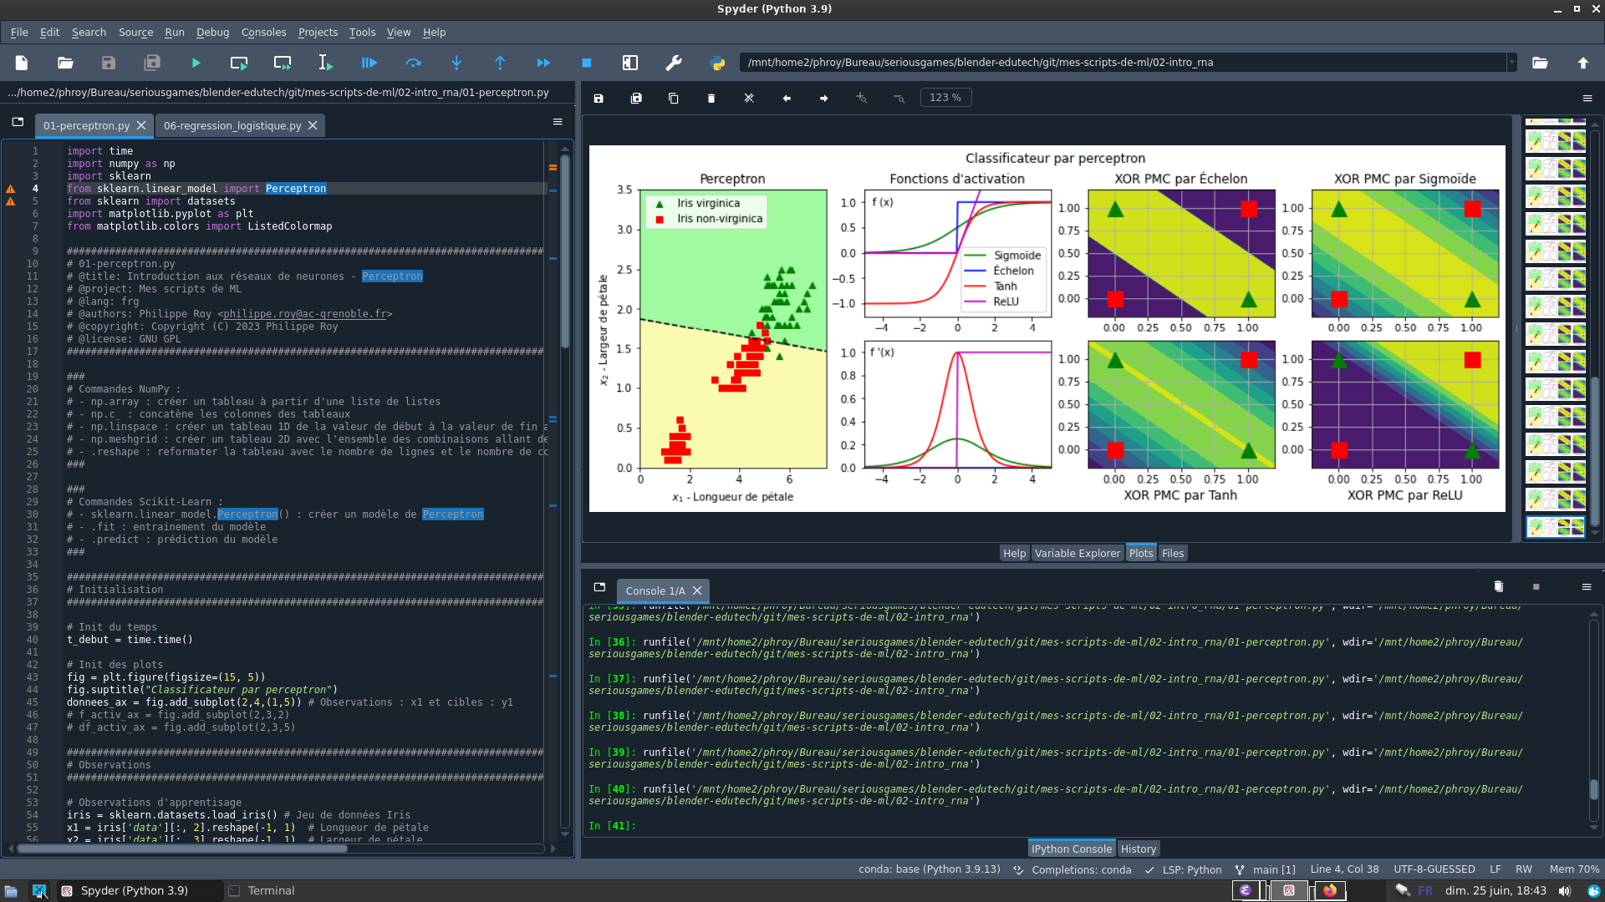Screen dimensions: 1605x902
Task: Continue debug execution icon
Action: point(543,63)
